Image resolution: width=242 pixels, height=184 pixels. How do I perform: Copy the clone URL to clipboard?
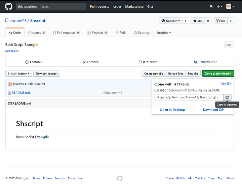227,98
